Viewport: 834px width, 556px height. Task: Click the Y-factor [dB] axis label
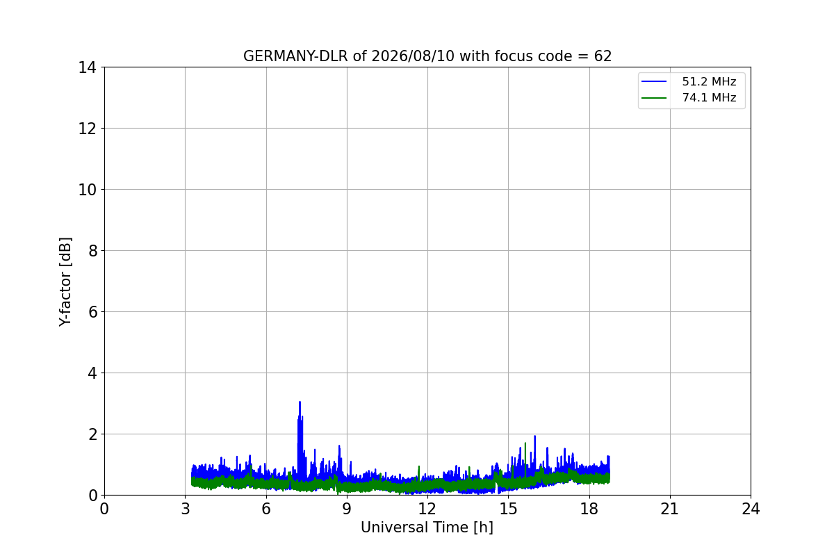[x=65, y=281]
